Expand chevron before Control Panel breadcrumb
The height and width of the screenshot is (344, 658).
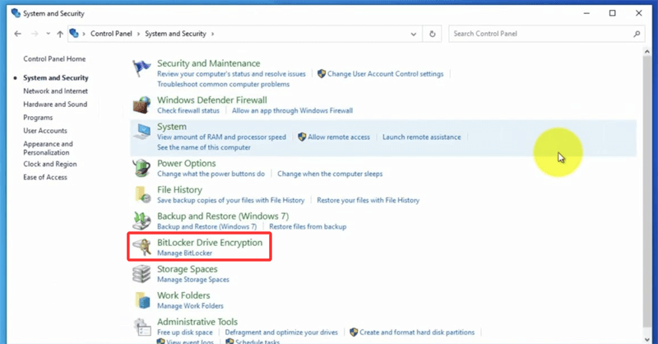tap(84, 34)
